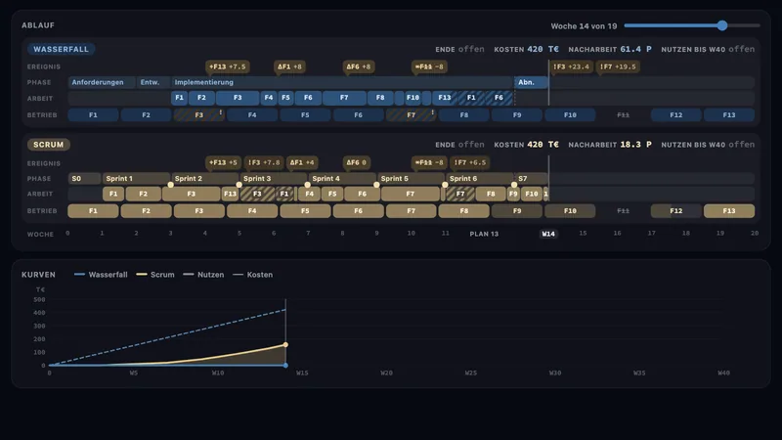Viewport: 782px width, 440px height.
Task: Select the Sprint 6 phase block
Action: point(480,179)
